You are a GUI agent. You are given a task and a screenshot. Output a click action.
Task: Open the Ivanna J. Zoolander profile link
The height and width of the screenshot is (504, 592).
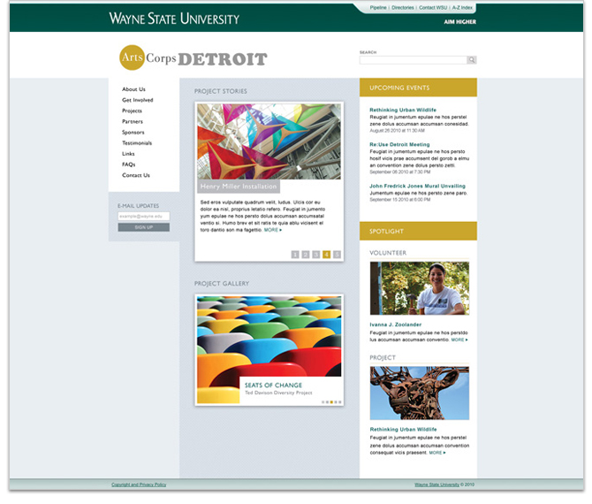click(395, 325)
